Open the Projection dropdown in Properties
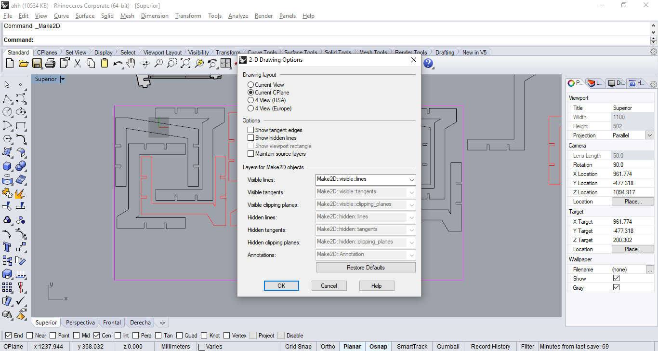658x351 pixels. coord(649,135)
